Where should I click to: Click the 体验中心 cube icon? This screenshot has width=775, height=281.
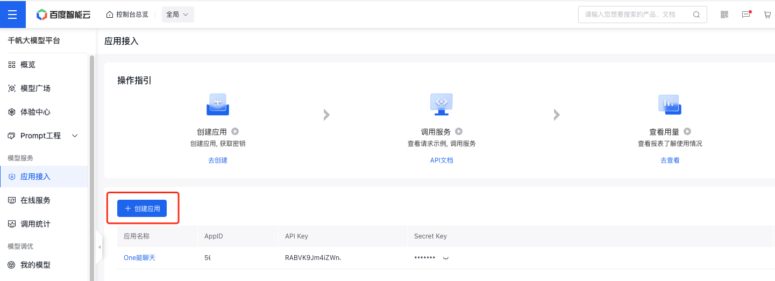12,112
